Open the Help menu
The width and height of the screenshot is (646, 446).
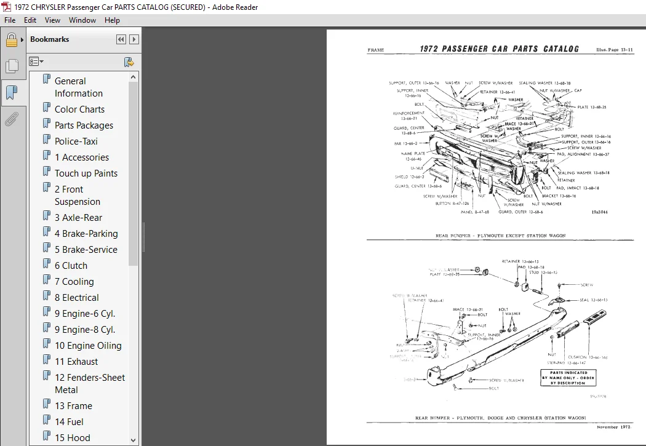[x=112, y=20]
